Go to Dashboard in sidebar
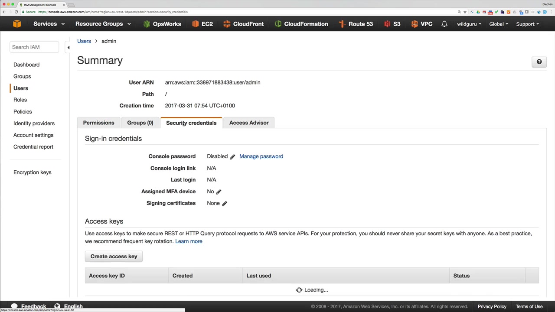Viewport: 555px width, 312px height. [x=26, y=65]
